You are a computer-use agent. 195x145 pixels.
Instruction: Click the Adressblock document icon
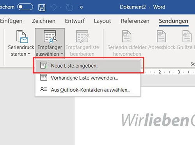[x=161, y=36]
